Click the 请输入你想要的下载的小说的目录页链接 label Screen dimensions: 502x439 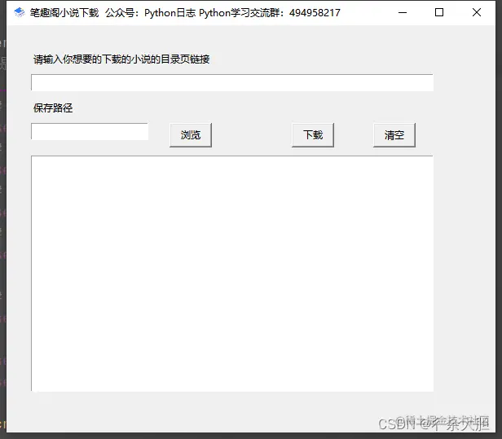[x=121, y=59]
